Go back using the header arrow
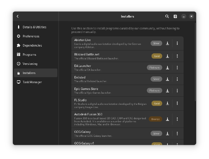This screenshot has height=159, width=209. 18,16
